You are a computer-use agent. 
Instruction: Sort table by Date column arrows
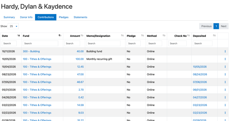pos(18,35)
